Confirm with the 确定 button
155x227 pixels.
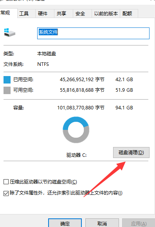[x=65, y=223]
